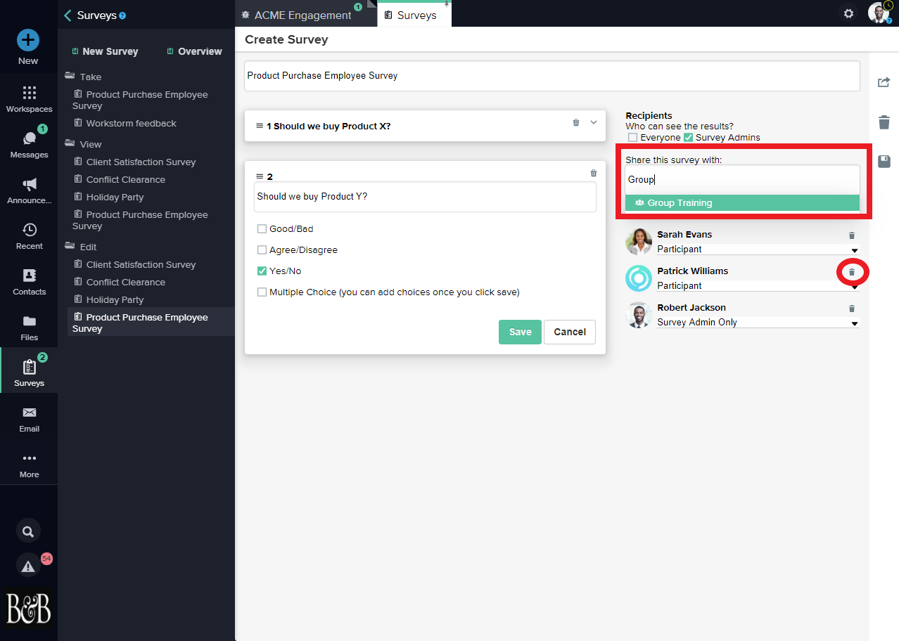
Task: Click Robert Jackson profile photo
Action: coord(639,315)
